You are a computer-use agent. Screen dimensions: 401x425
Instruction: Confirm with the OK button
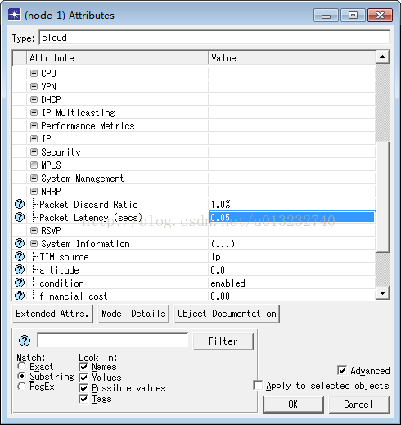coord(293,405)
